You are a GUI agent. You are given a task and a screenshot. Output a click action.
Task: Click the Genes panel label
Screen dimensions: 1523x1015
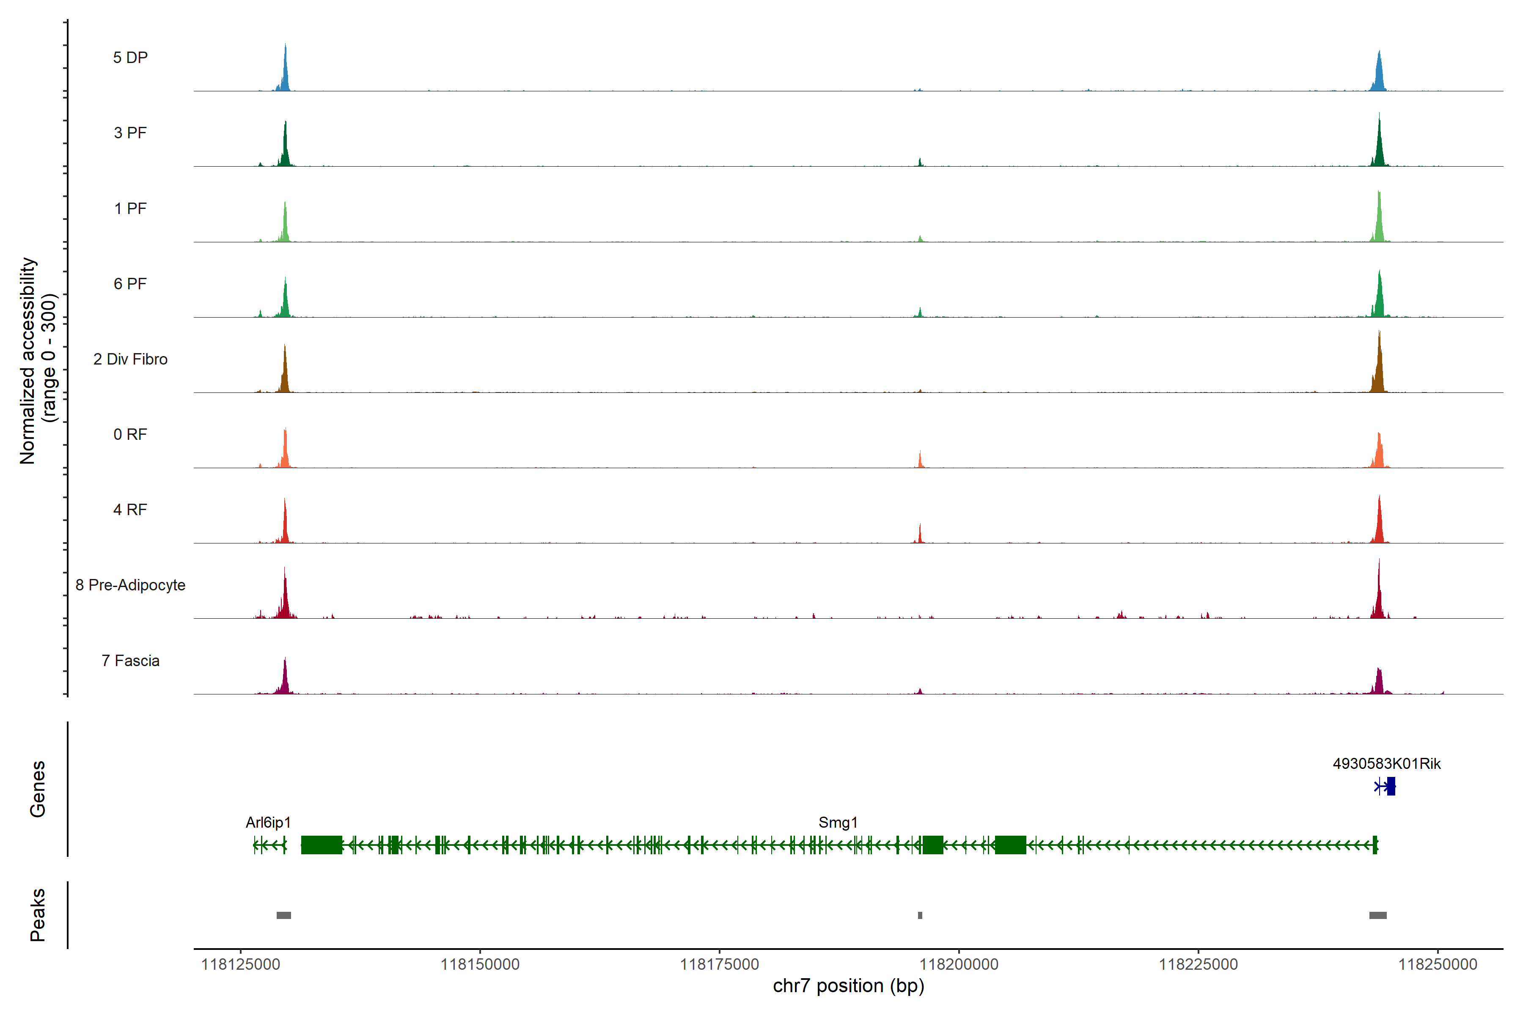(38, 789)
